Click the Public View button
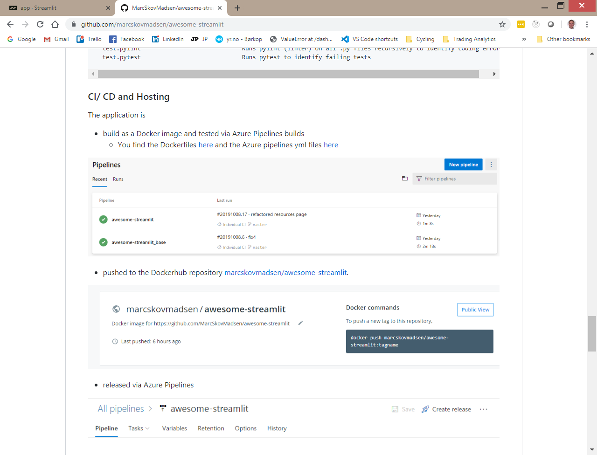Image resolution: width=597 pixels, height=455 pixels. coord(475,310)
